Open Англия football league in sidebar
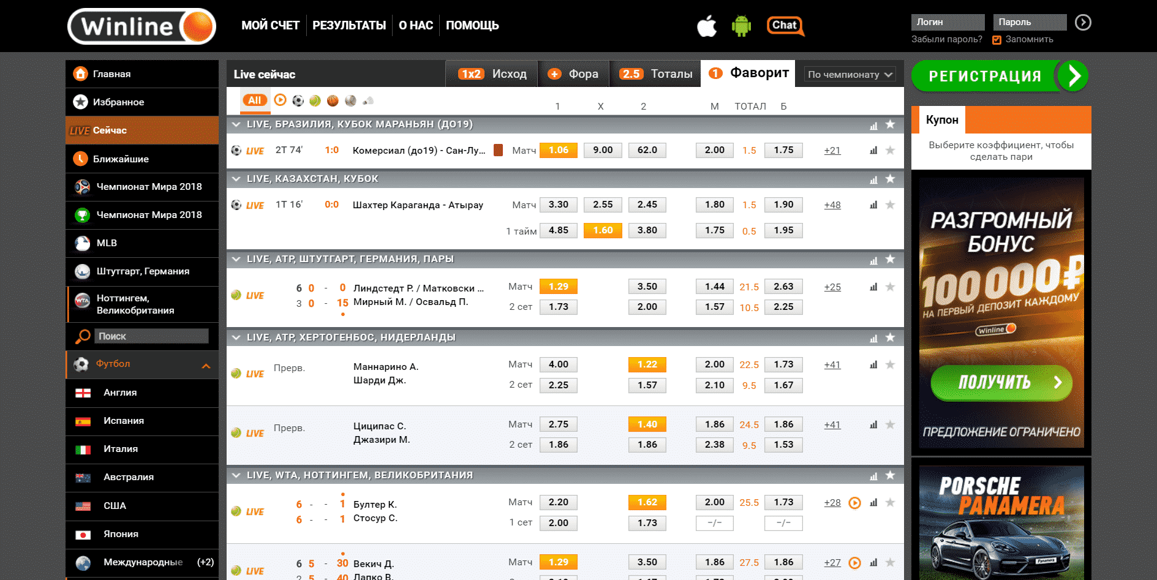 142,393
